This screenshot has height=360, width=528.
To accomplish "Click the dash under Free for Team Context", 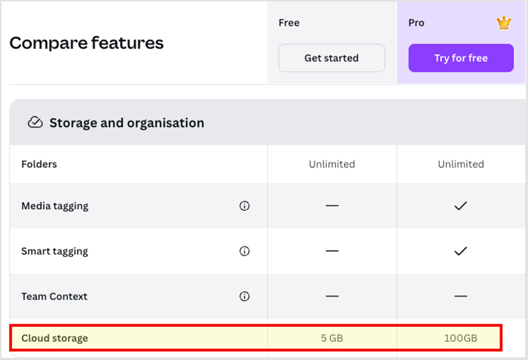I will pyautogui.click(x=332, y=296).
